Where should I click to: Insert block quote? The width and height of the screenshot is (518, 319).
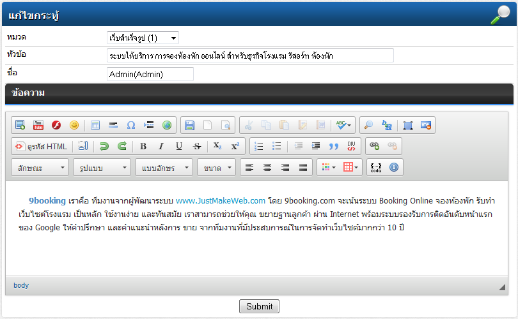[x=334, y=146]
